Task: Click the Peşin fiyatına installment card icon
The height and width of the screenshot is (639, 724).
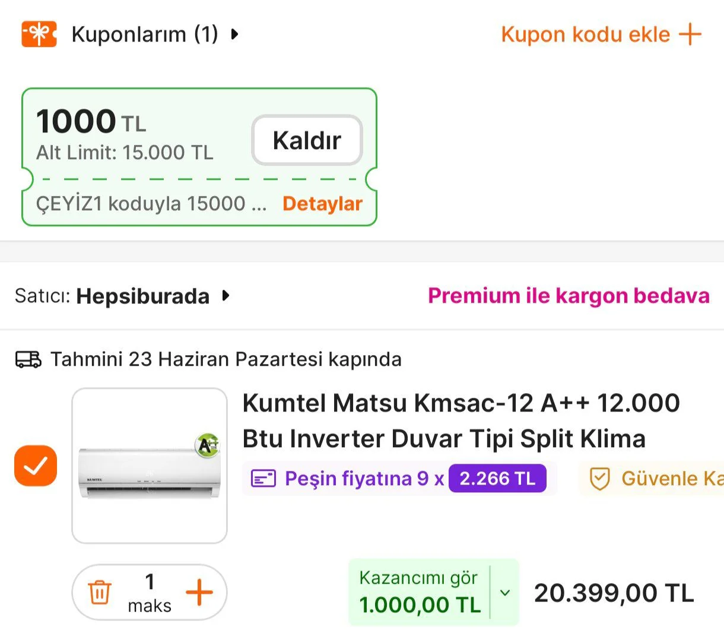Action: tap(263, 478)
